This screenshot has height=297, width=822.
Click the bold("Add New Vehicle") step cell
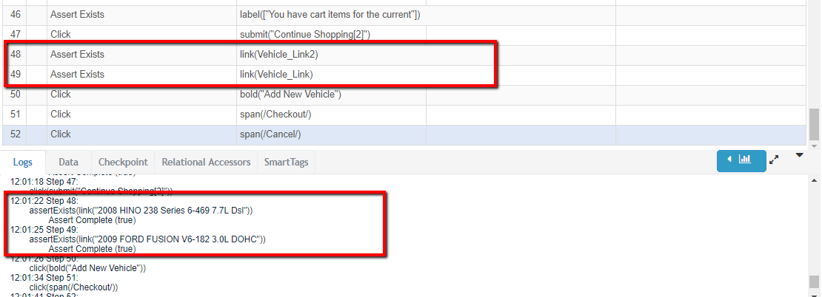tap(331, 94)
